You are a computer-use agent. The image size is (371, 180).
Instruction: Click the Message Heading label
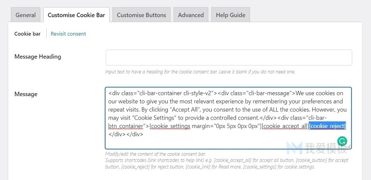tap(38, 57)
